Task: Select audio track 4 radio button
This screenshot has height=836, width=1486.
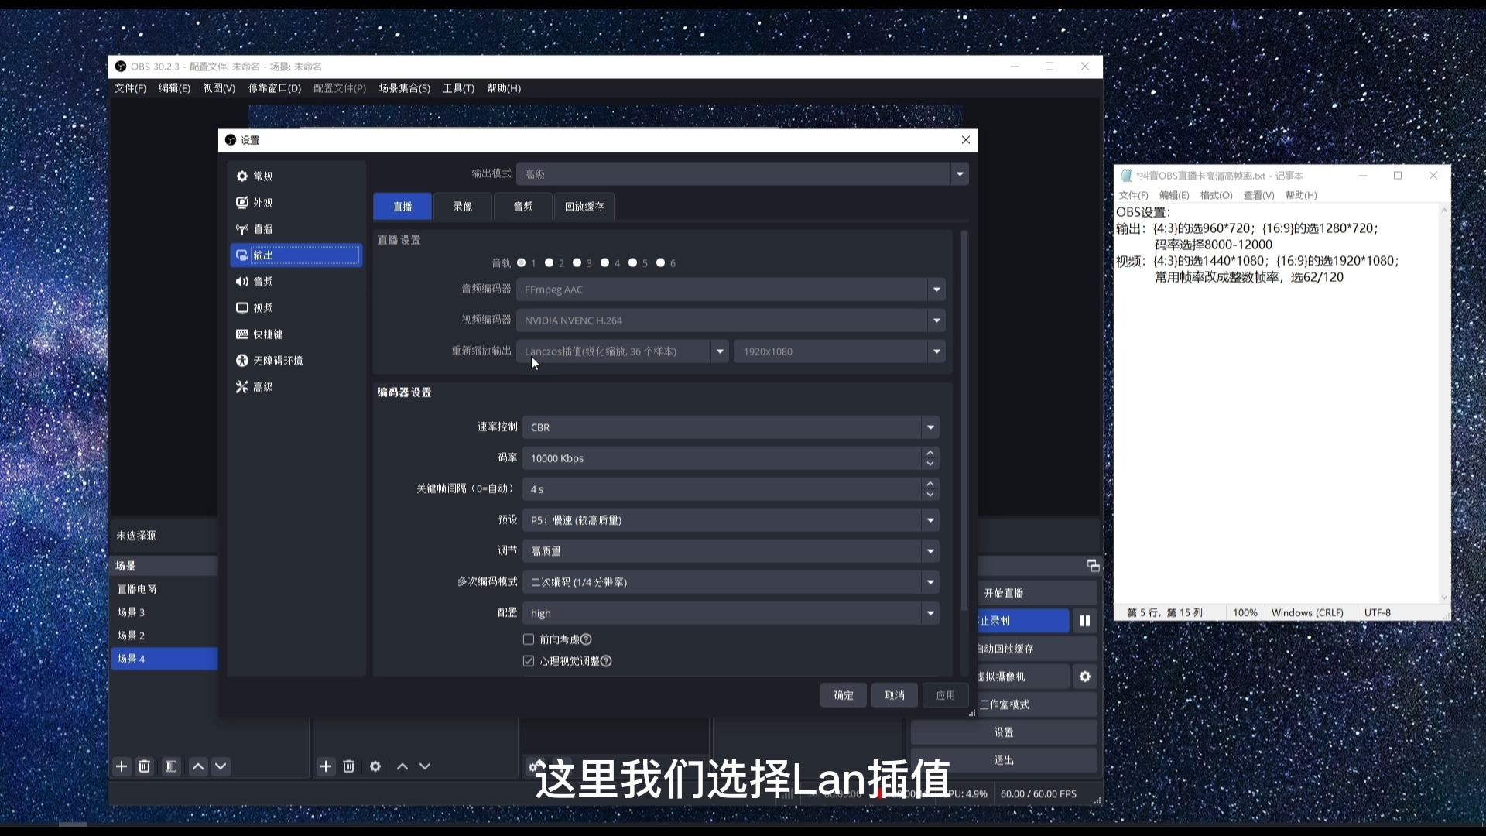Action: point(605,263)
